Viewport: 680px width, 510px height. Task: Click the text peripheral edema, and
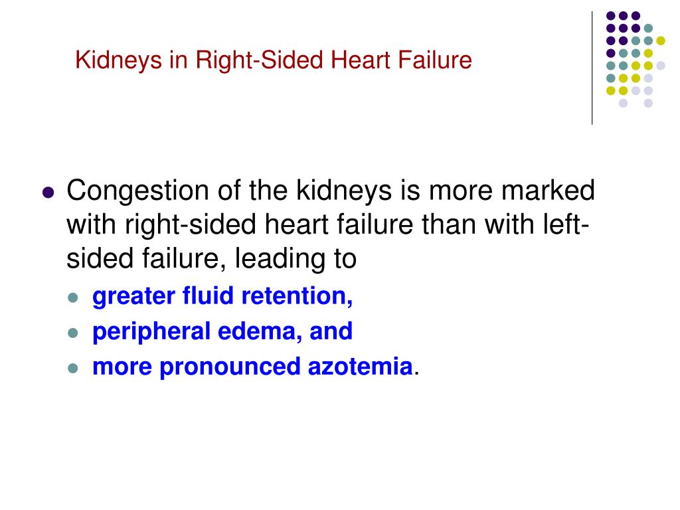tap(222, 332)
